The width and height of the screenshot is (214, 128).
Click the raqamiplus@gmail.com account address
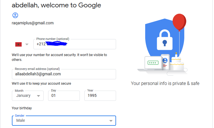point(33,23)
